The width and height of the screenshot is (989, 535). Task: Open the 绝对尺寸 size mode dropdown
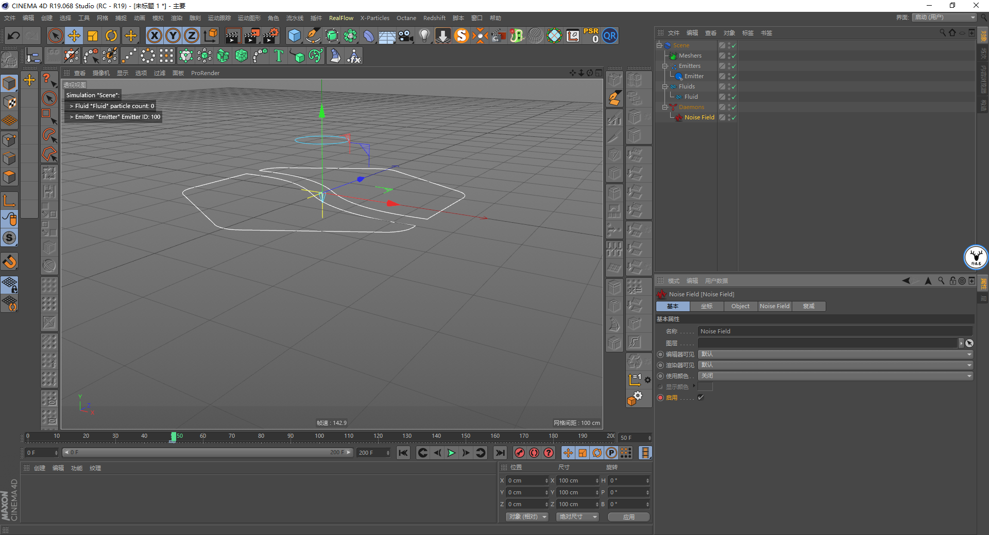[577, 517]
